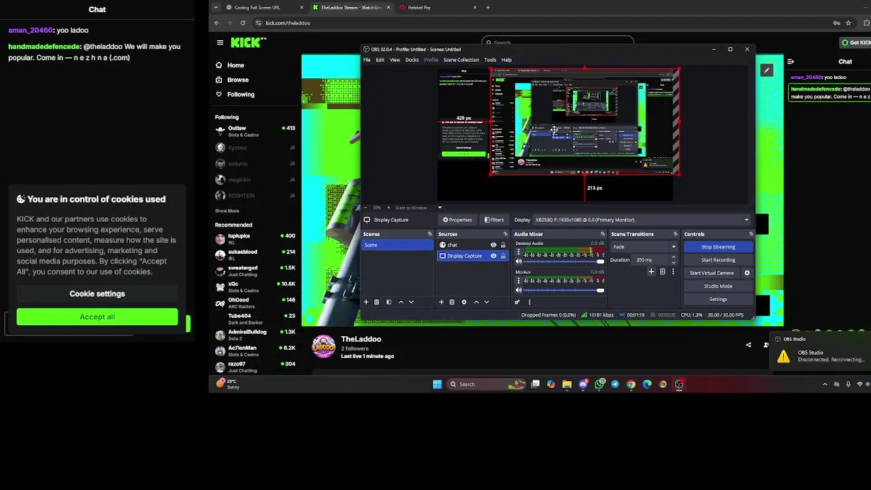
Task: Open Audio Mixer toolbar three-dot menu
Action: (529, 302)
